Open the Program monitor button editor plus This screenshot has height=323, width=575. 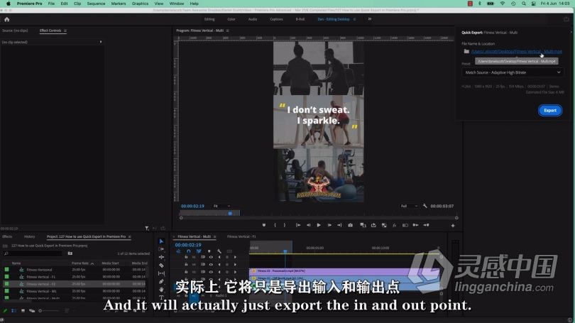coord(453,226)
